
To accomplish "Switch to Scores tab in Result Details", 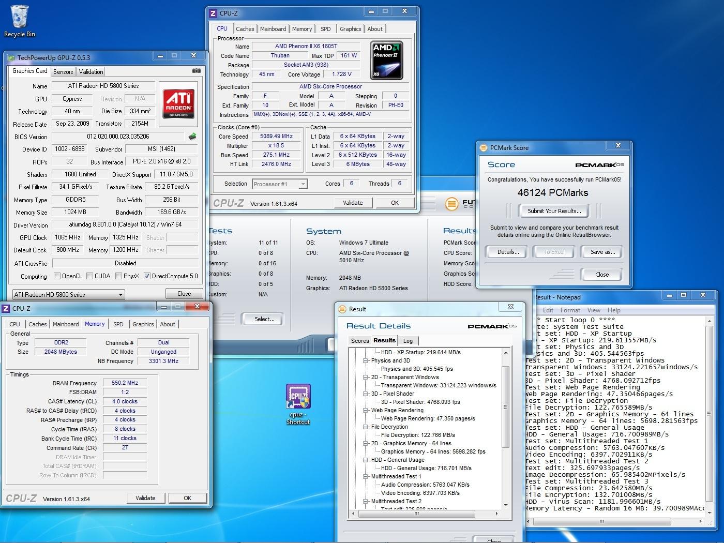I will point(360,341).
